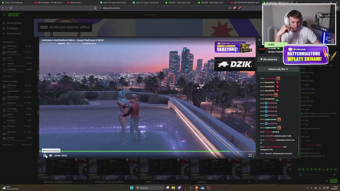Click the share icon in the address bar

pos(230,8)
